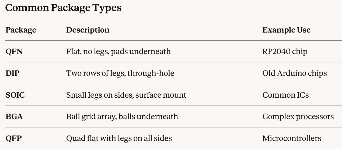Screen dimensions: 342x149
Task: Click 'Quad flat with legs on all sides'
Action: [119, 139]
